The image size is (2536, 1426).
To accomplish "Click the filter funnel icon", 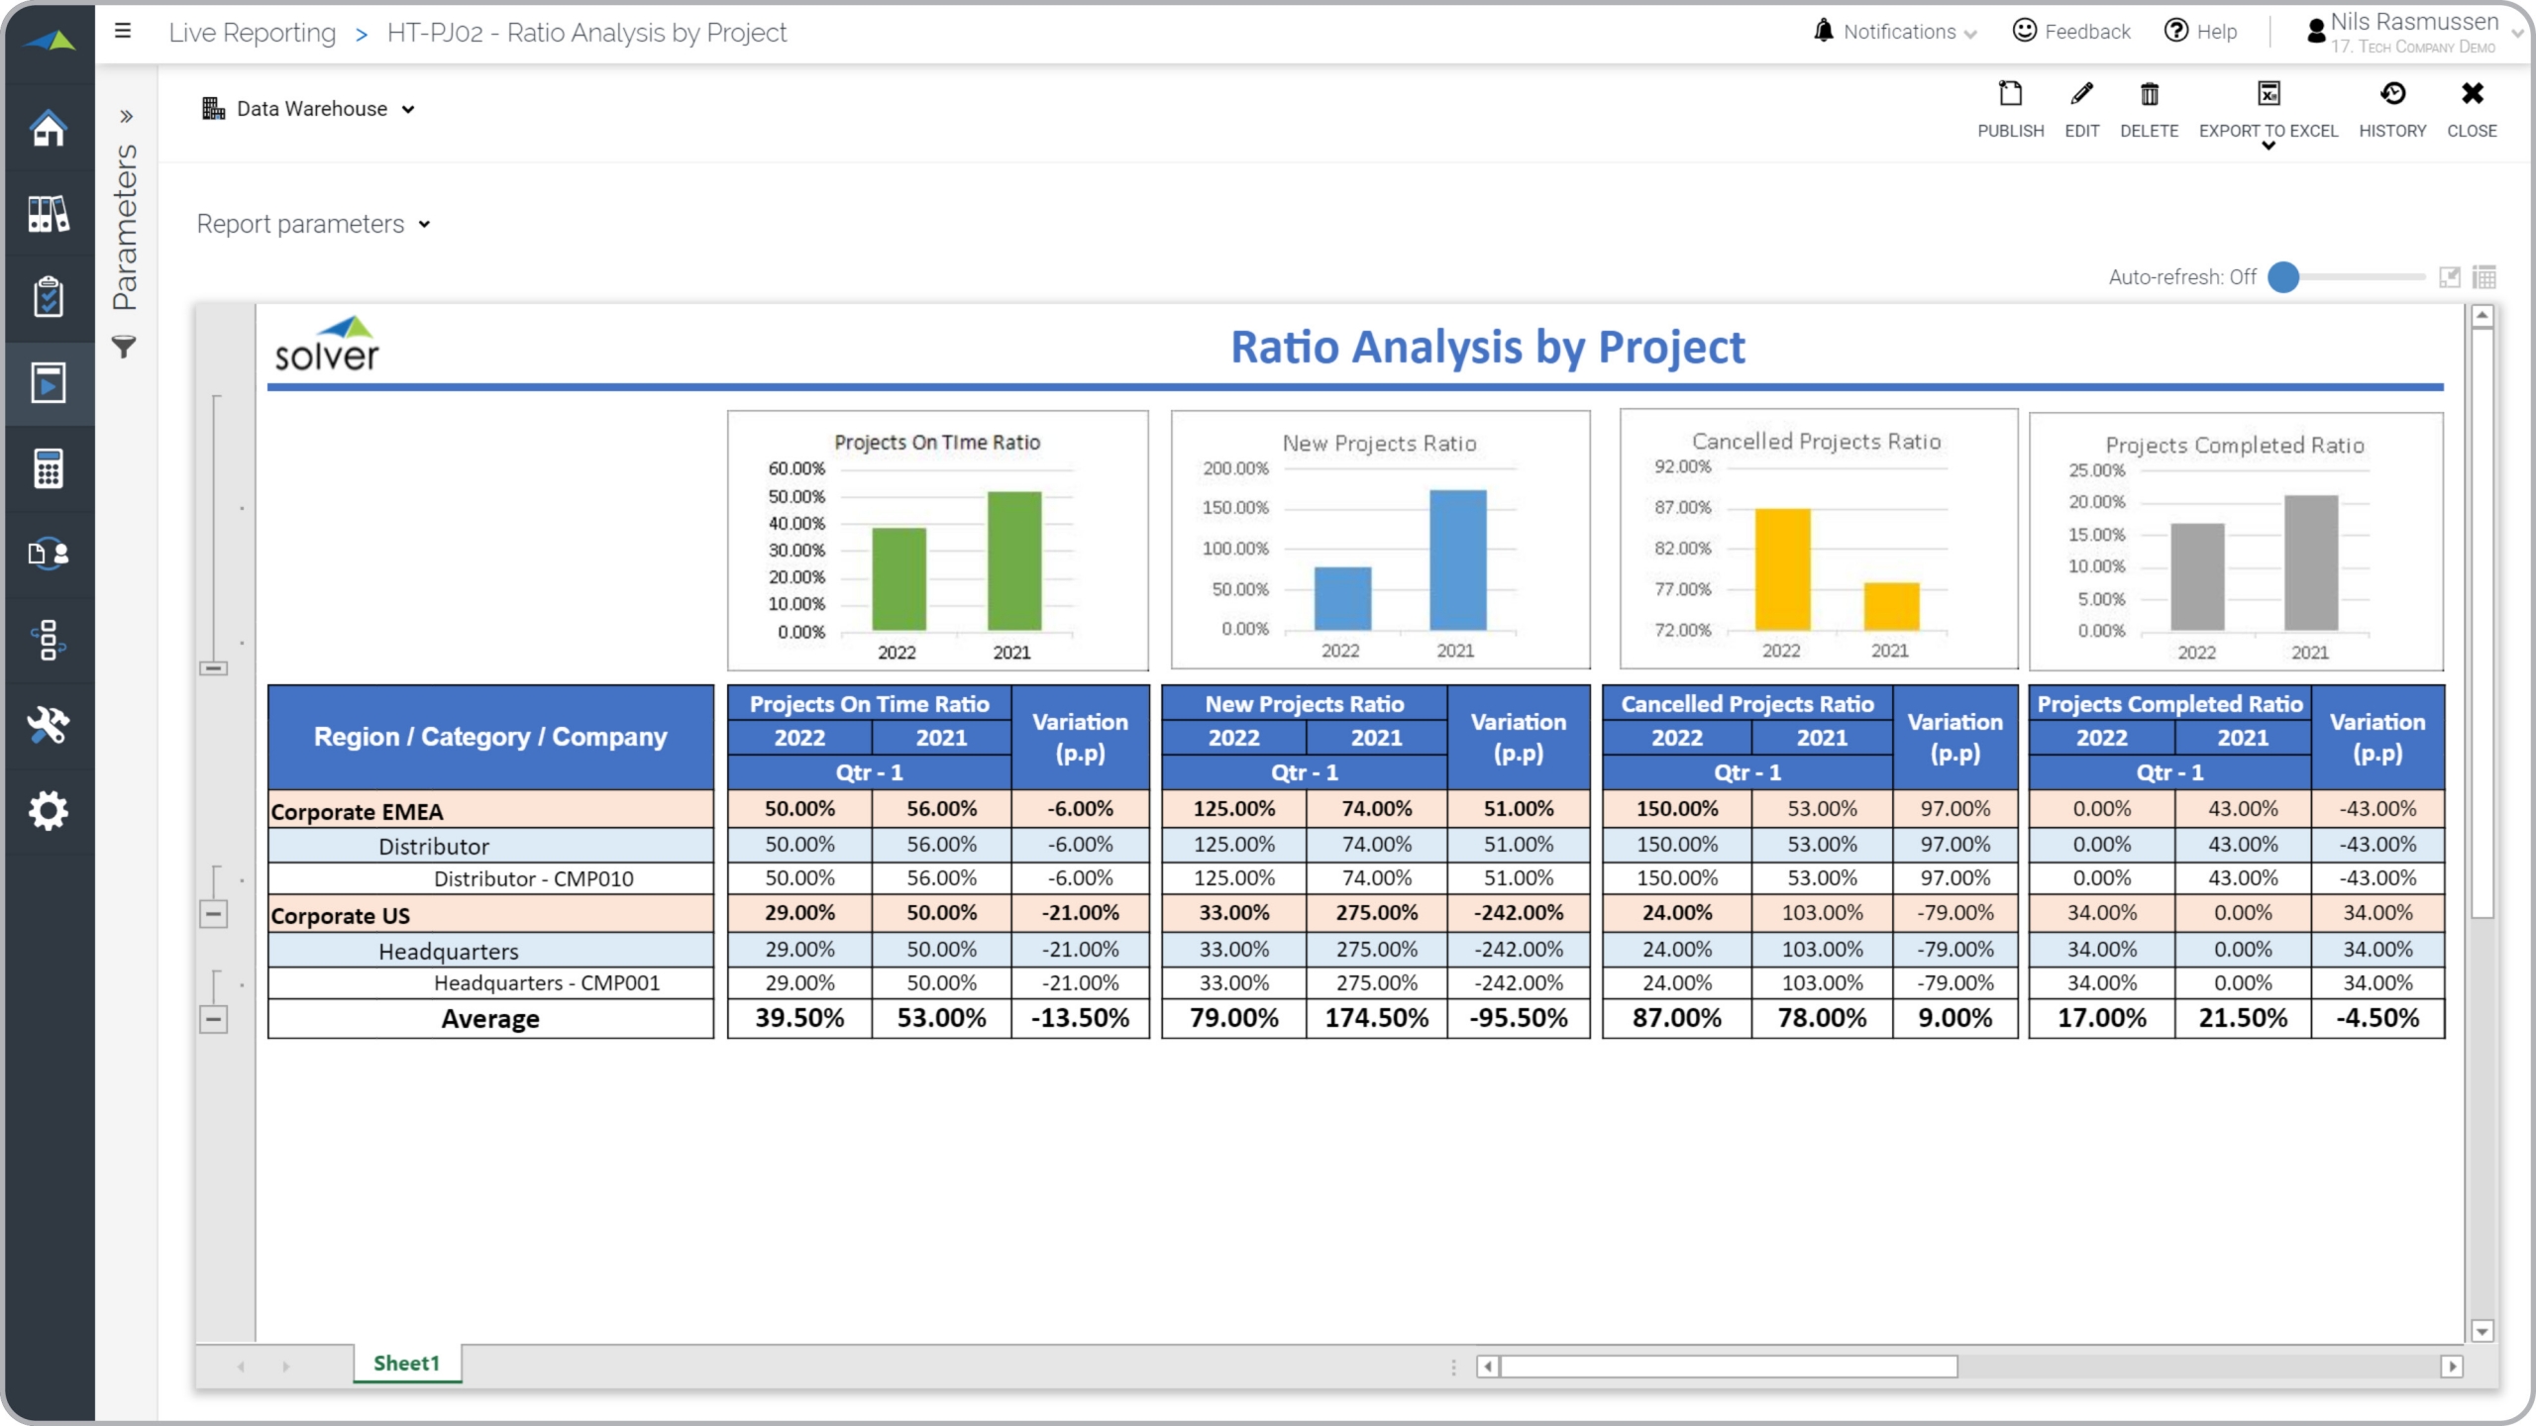I will tap(124, 348).
